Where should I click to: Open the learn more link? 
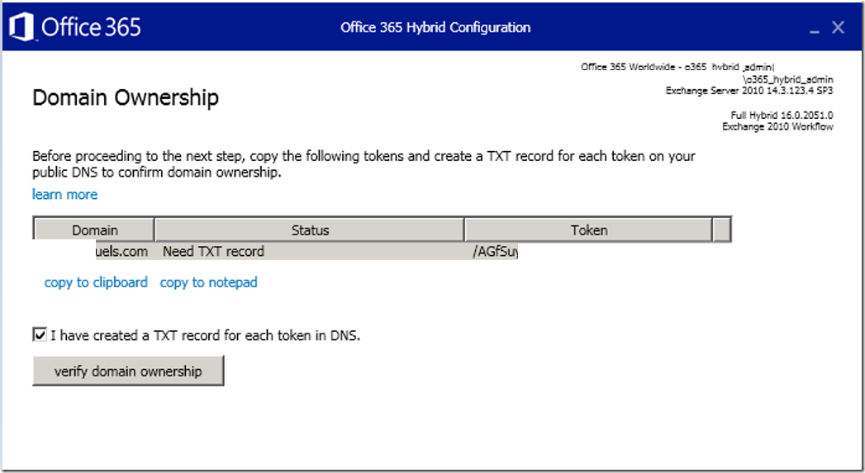64,195
